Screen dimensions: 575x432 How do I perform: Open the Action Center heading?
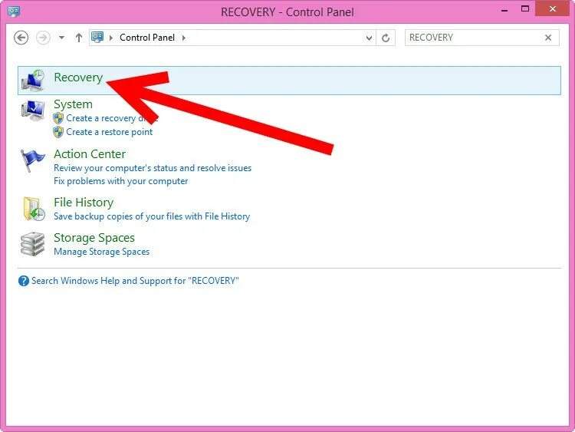(x=90, y=154)
